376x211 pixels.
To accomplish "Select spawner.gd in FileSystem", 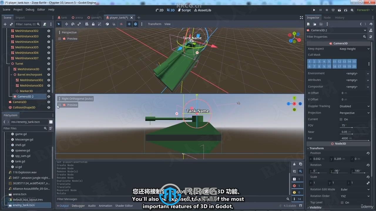I will coord(23,150).
